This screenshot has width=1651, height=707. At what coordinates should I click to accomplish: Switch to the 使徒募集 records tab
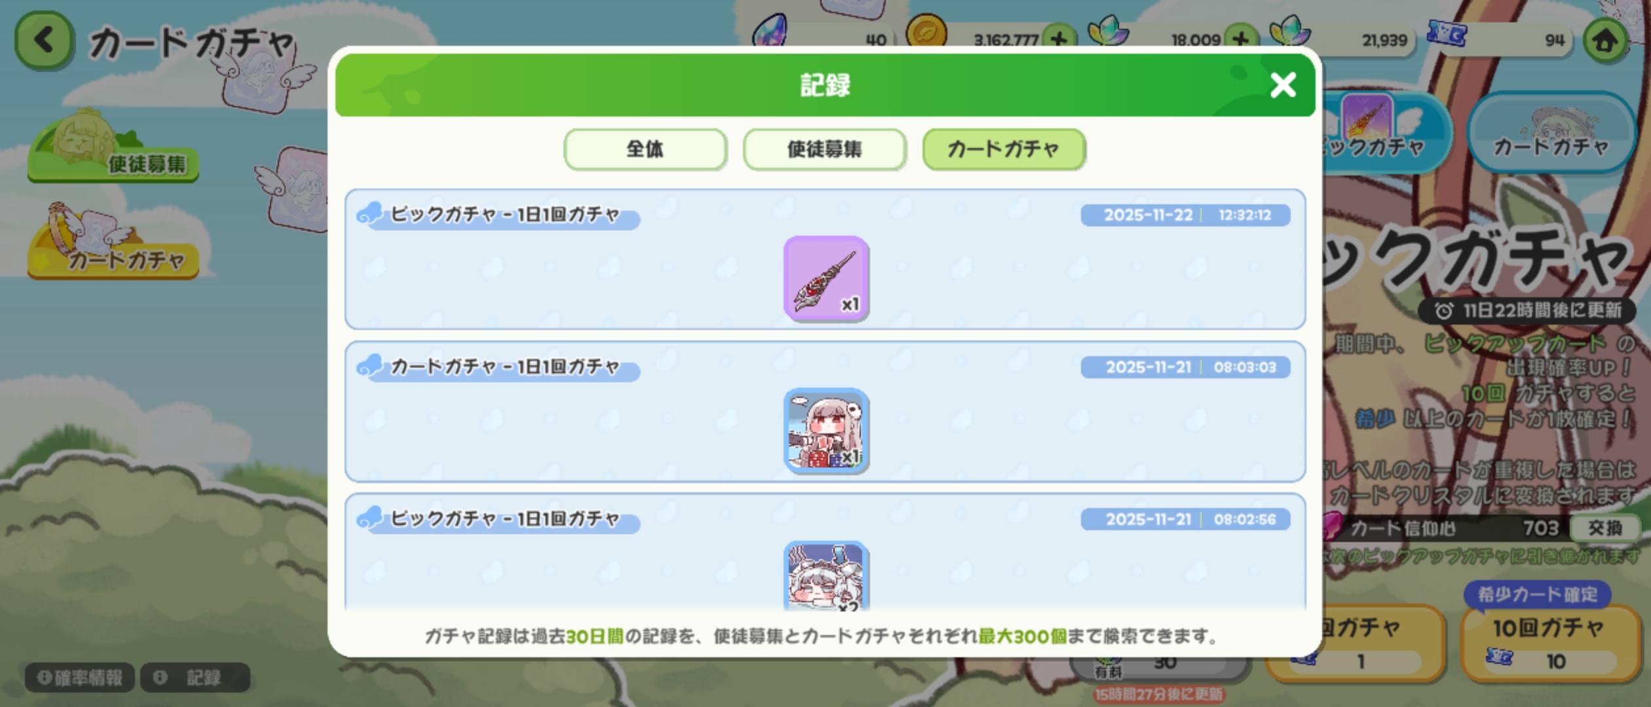coord(825,149)
